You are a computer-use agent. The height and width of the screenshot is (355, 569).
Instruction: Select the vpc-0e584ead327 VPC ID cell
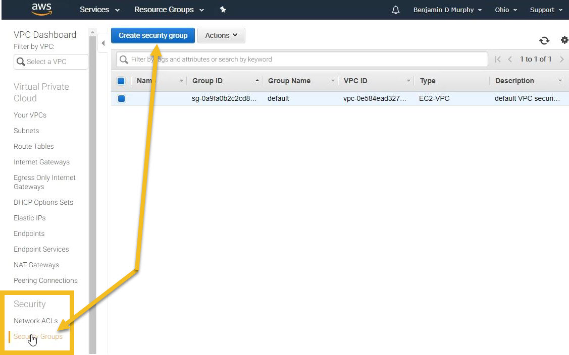tap(375, 98)
